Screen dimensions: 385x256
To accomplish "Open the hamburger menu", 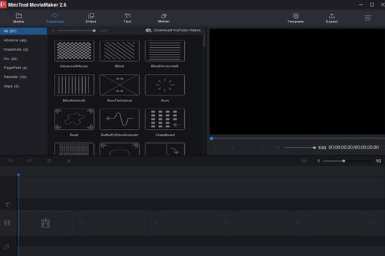I will [x=368, y=18].
